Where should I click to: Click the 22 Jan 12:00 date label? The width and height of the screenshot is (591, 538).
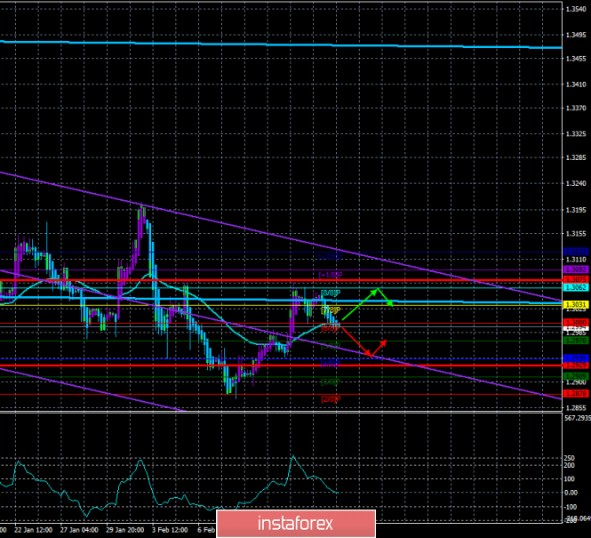(34, 530)
